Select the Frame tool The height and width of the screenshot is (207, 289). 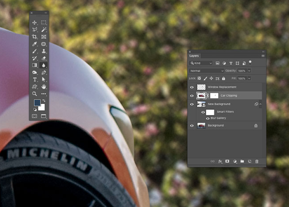point(44,37)
